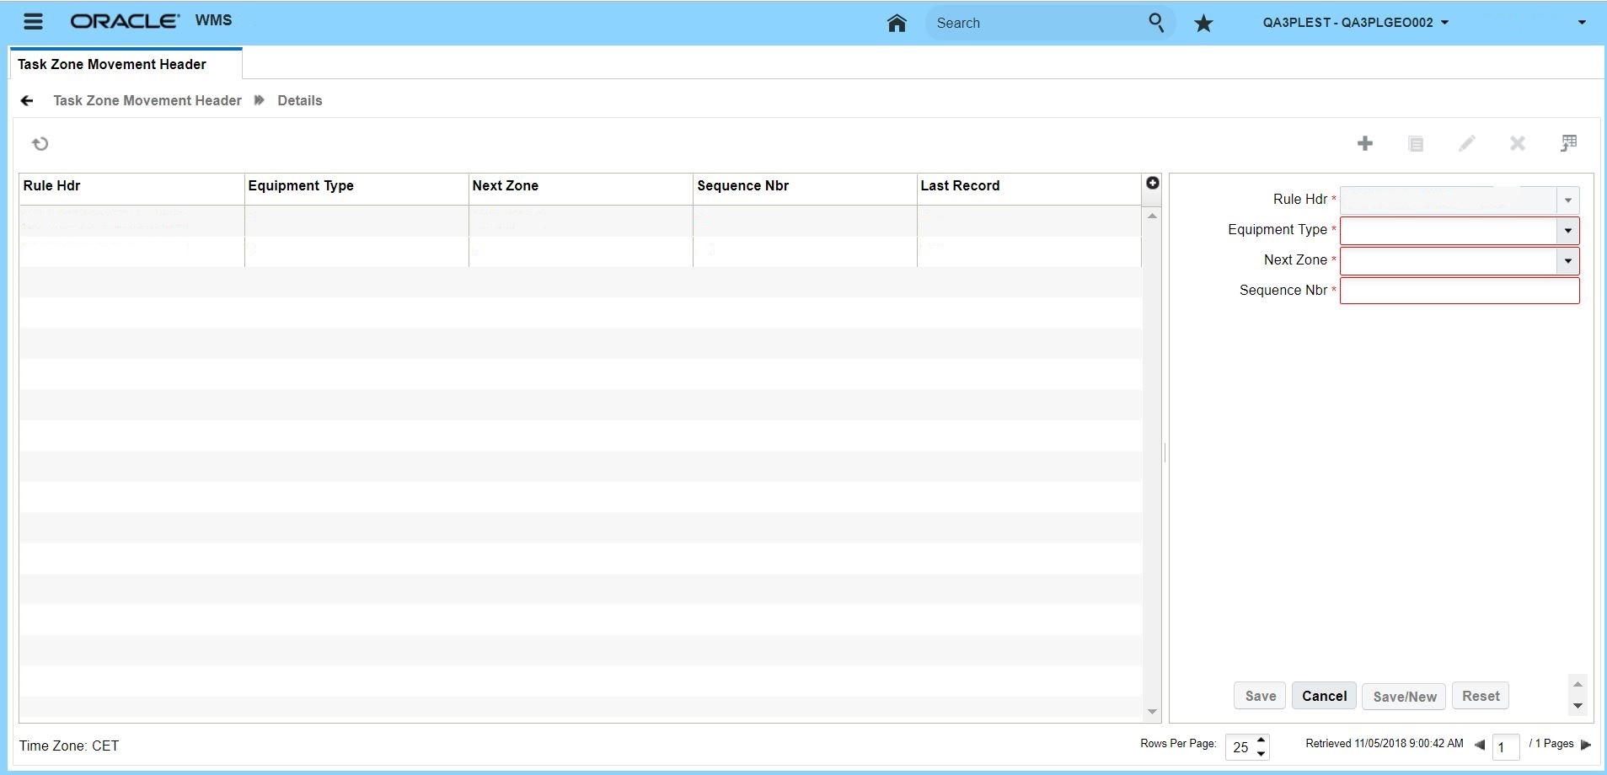Click the add-column plus circle icon
Screen dimensions: 1607x775
1153,183
